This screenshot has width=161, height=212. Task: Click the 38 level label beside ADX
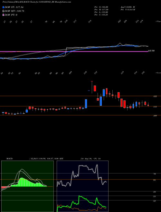click(x=154, y=192)
